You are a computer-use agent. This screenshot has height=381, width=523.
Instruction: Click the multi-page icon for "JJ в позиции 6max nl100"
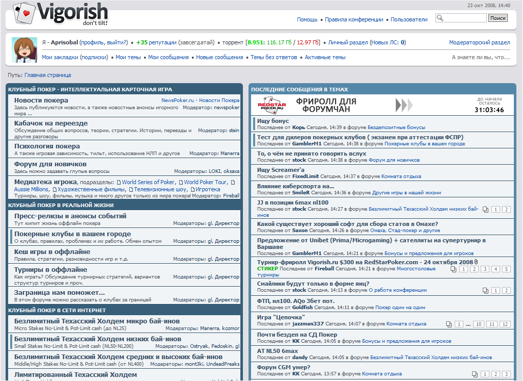click(x=485, y=209)
